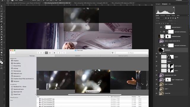Open the Info panel tab
This screenshot has width=190, height=107.
click(170, 4)
